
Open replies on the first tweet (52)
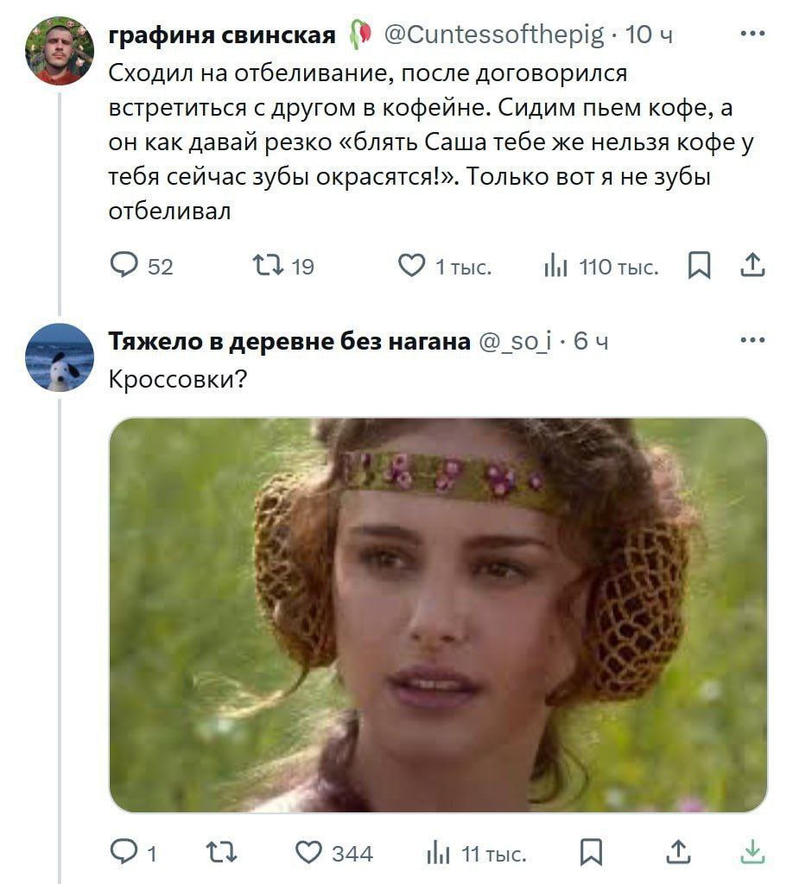pos(141,266)
